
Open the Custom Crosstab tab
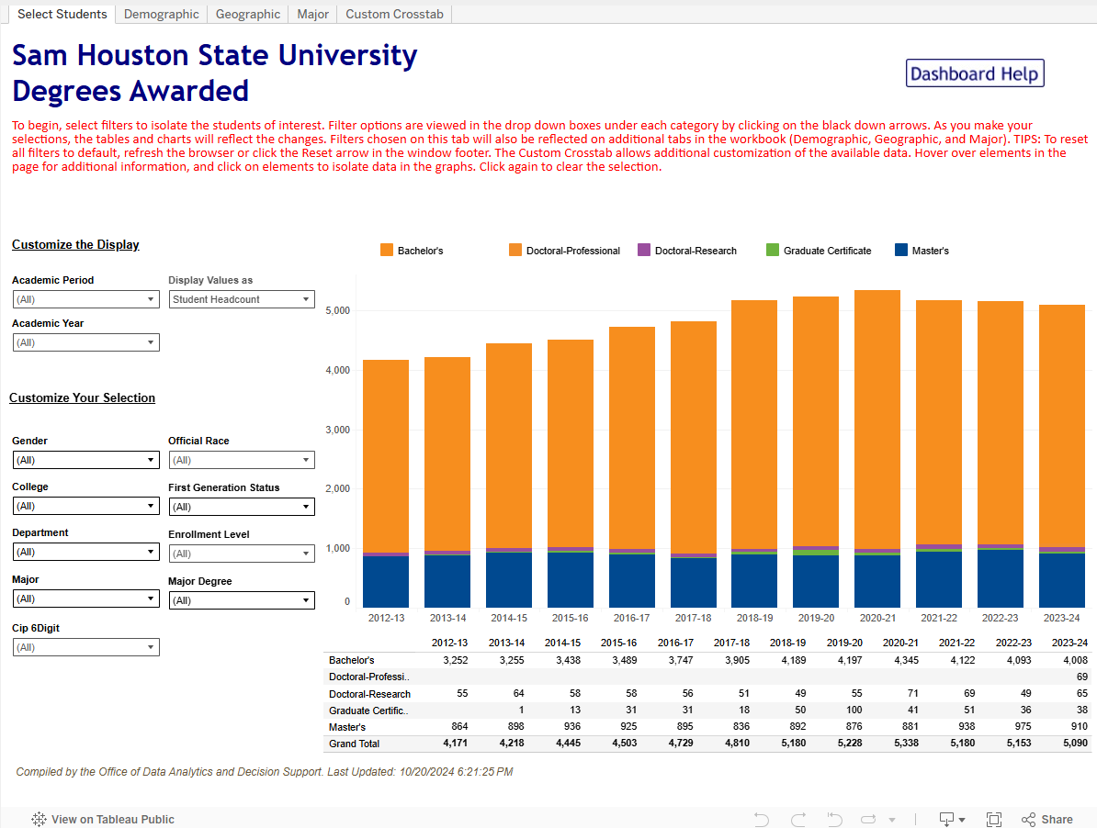394,14
